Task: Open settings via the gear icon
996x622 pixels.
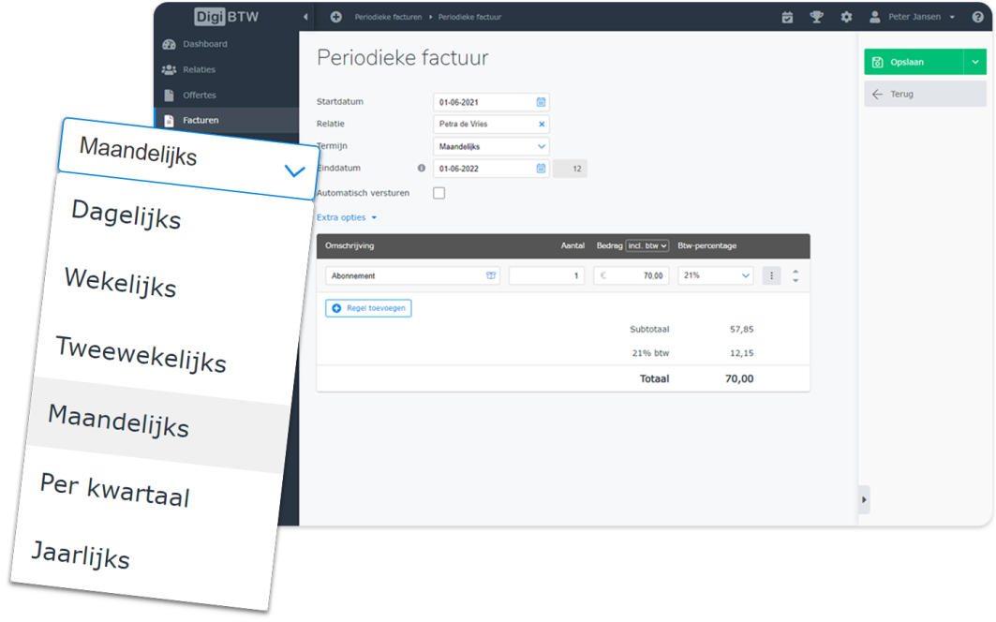Action: point(846,17)
